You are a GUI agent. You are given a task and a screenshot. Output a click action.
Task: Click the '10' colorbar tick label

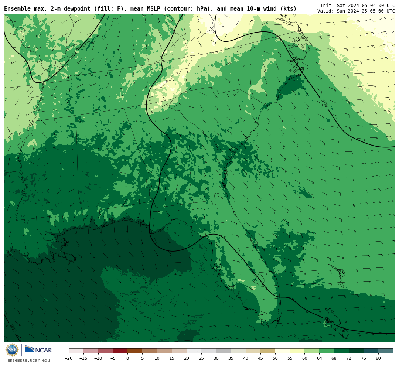157,358
